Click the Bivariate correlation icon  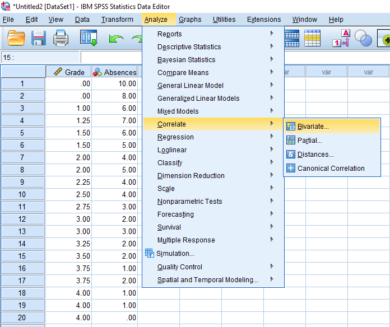pyautogui.click(x=290, y=126)
